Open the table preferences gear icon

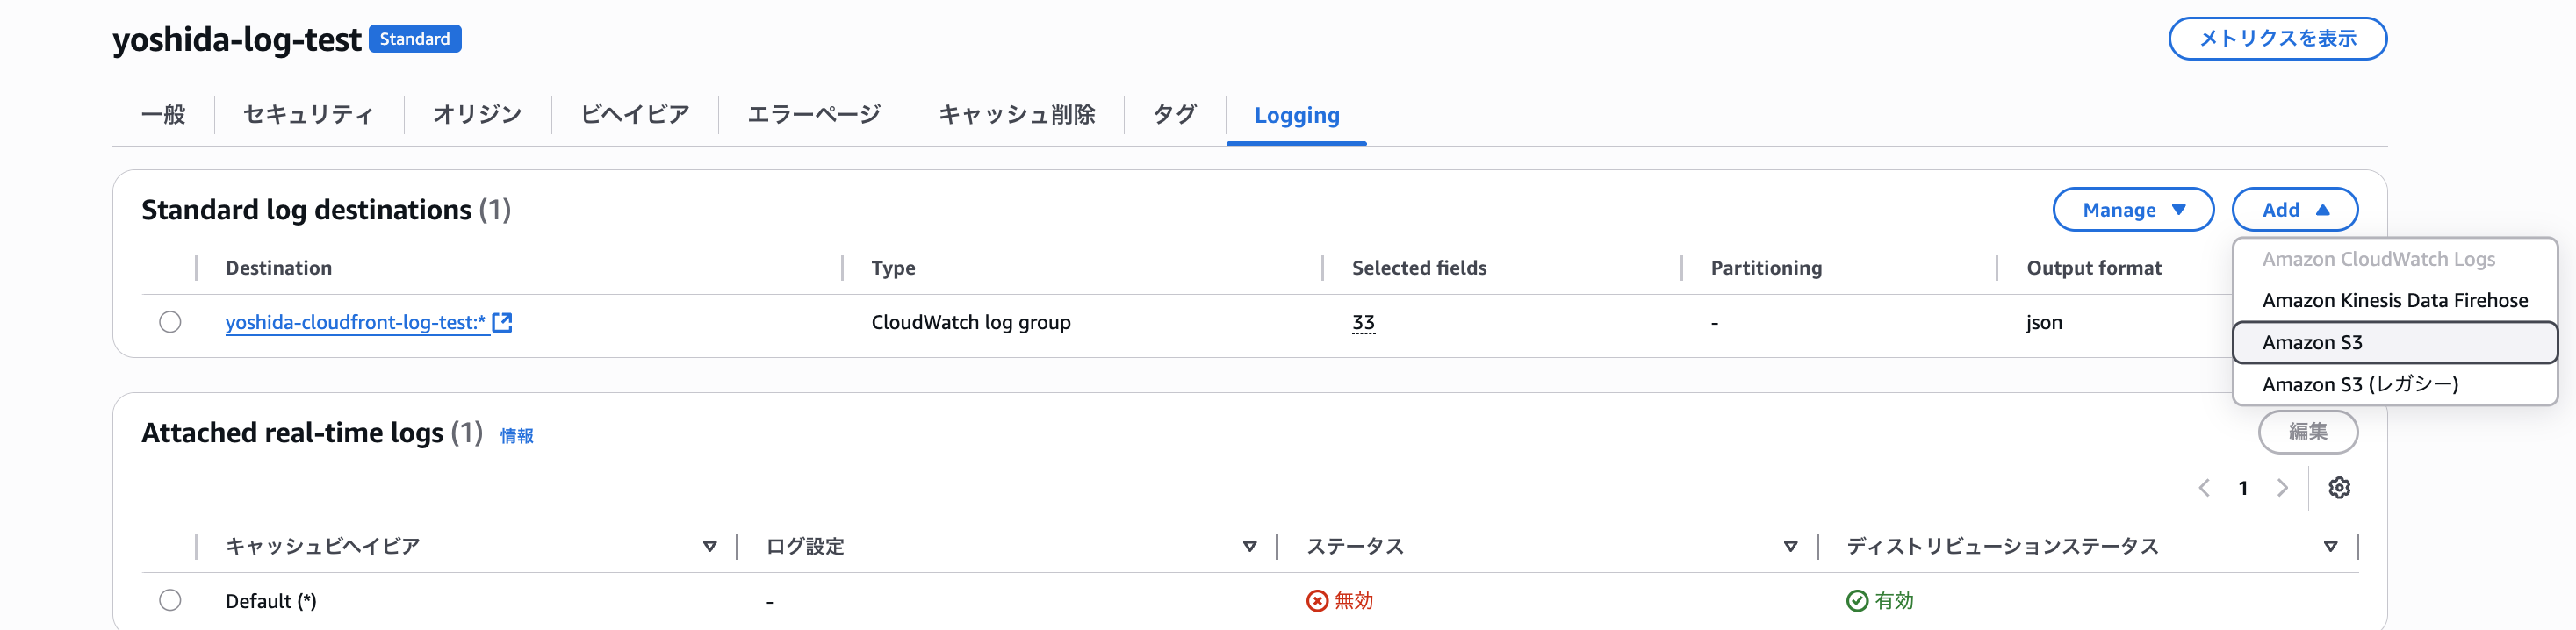pos(2338,488)
